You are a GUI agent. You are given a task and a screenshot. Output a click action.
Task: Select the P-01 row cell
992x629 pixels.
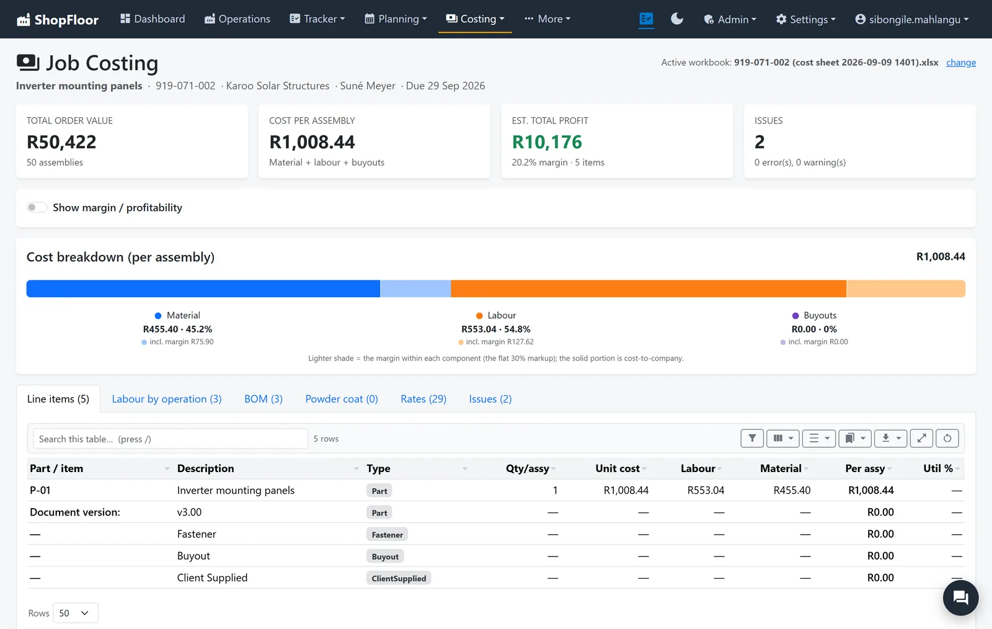[x=40, y=490]
